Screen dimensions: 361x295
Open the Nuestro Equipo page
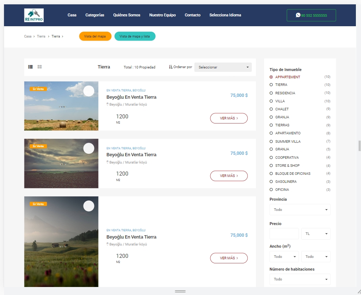click(162, 15)
